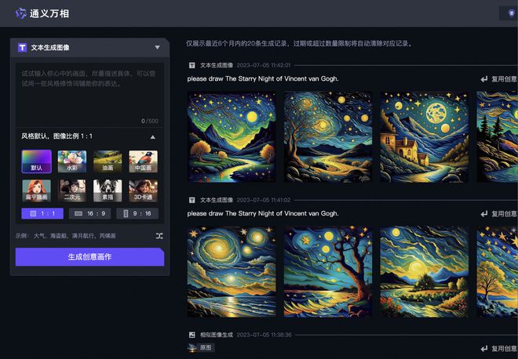Click the notice about 最近6个月内的20条生成记录
518x359 pixels.
[x=300, y=43]
